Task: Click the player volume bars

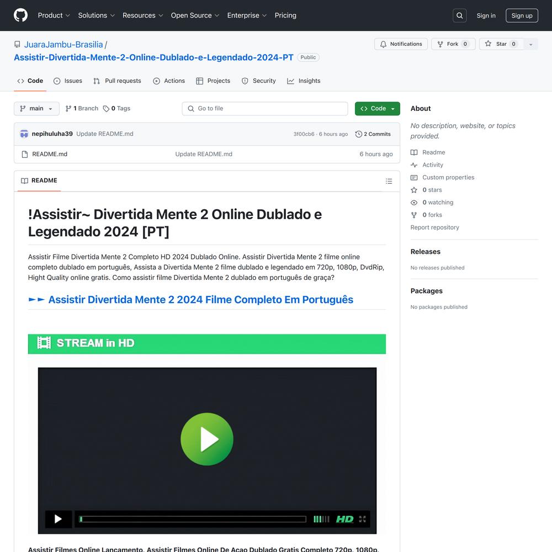Action: 321,519
